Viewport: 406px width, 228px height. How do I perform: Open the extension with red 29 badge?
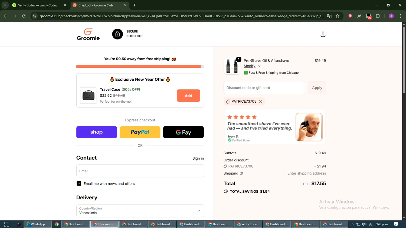369,16
